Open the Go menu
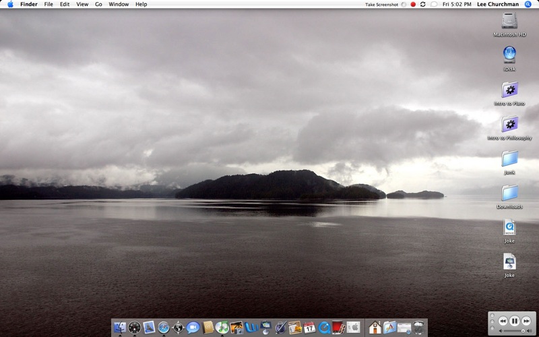 coord(98,4)
